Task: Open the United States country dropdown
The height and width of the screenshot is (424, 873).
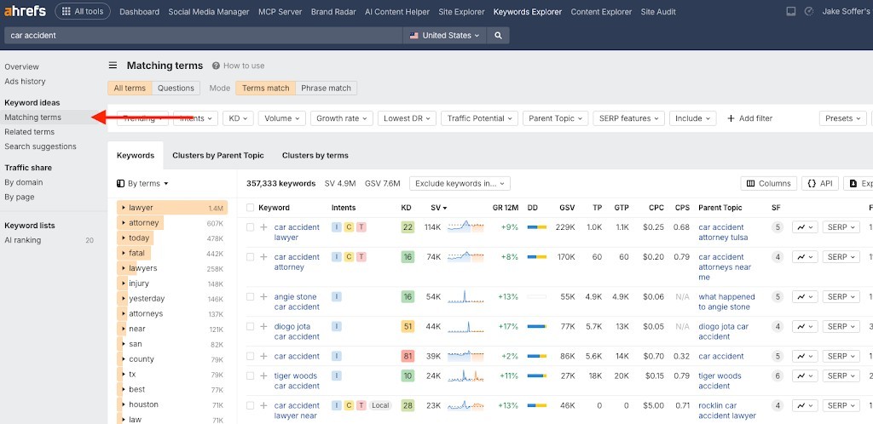Action: click(444, 35)
